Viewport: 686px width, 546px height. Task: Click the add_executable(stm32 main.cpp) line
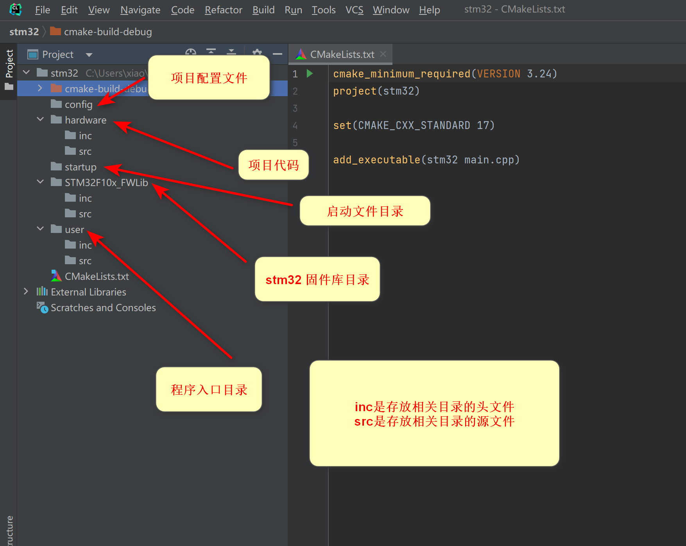click(x=426, y=159)
